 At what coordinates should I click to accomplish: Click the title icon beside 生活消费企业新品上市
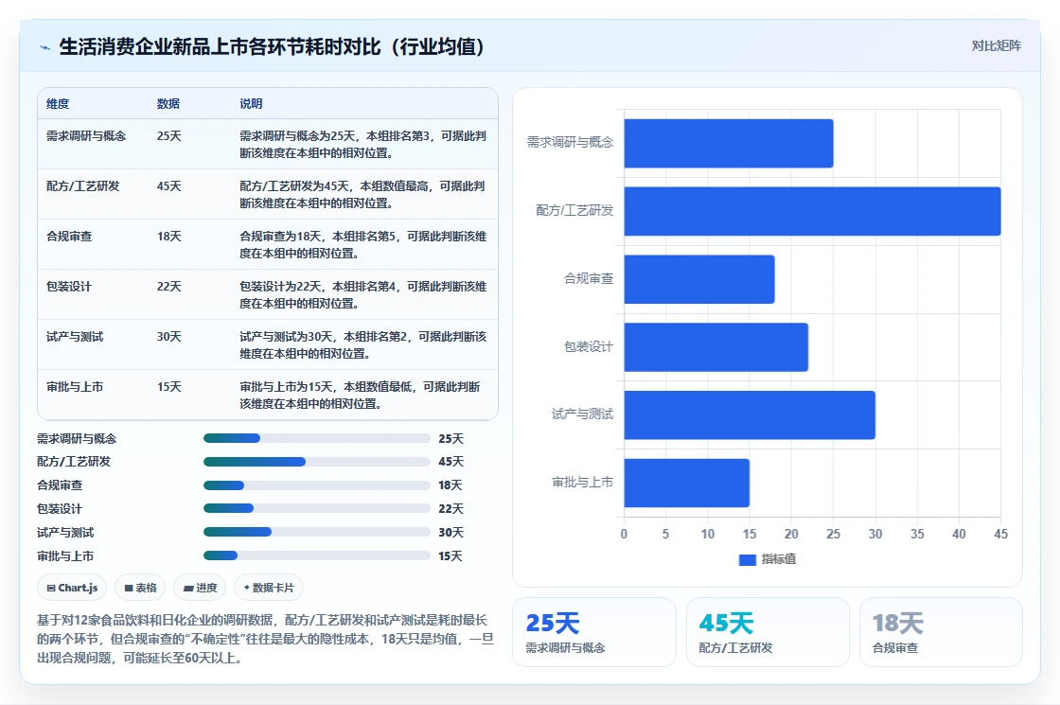(45, 47)
